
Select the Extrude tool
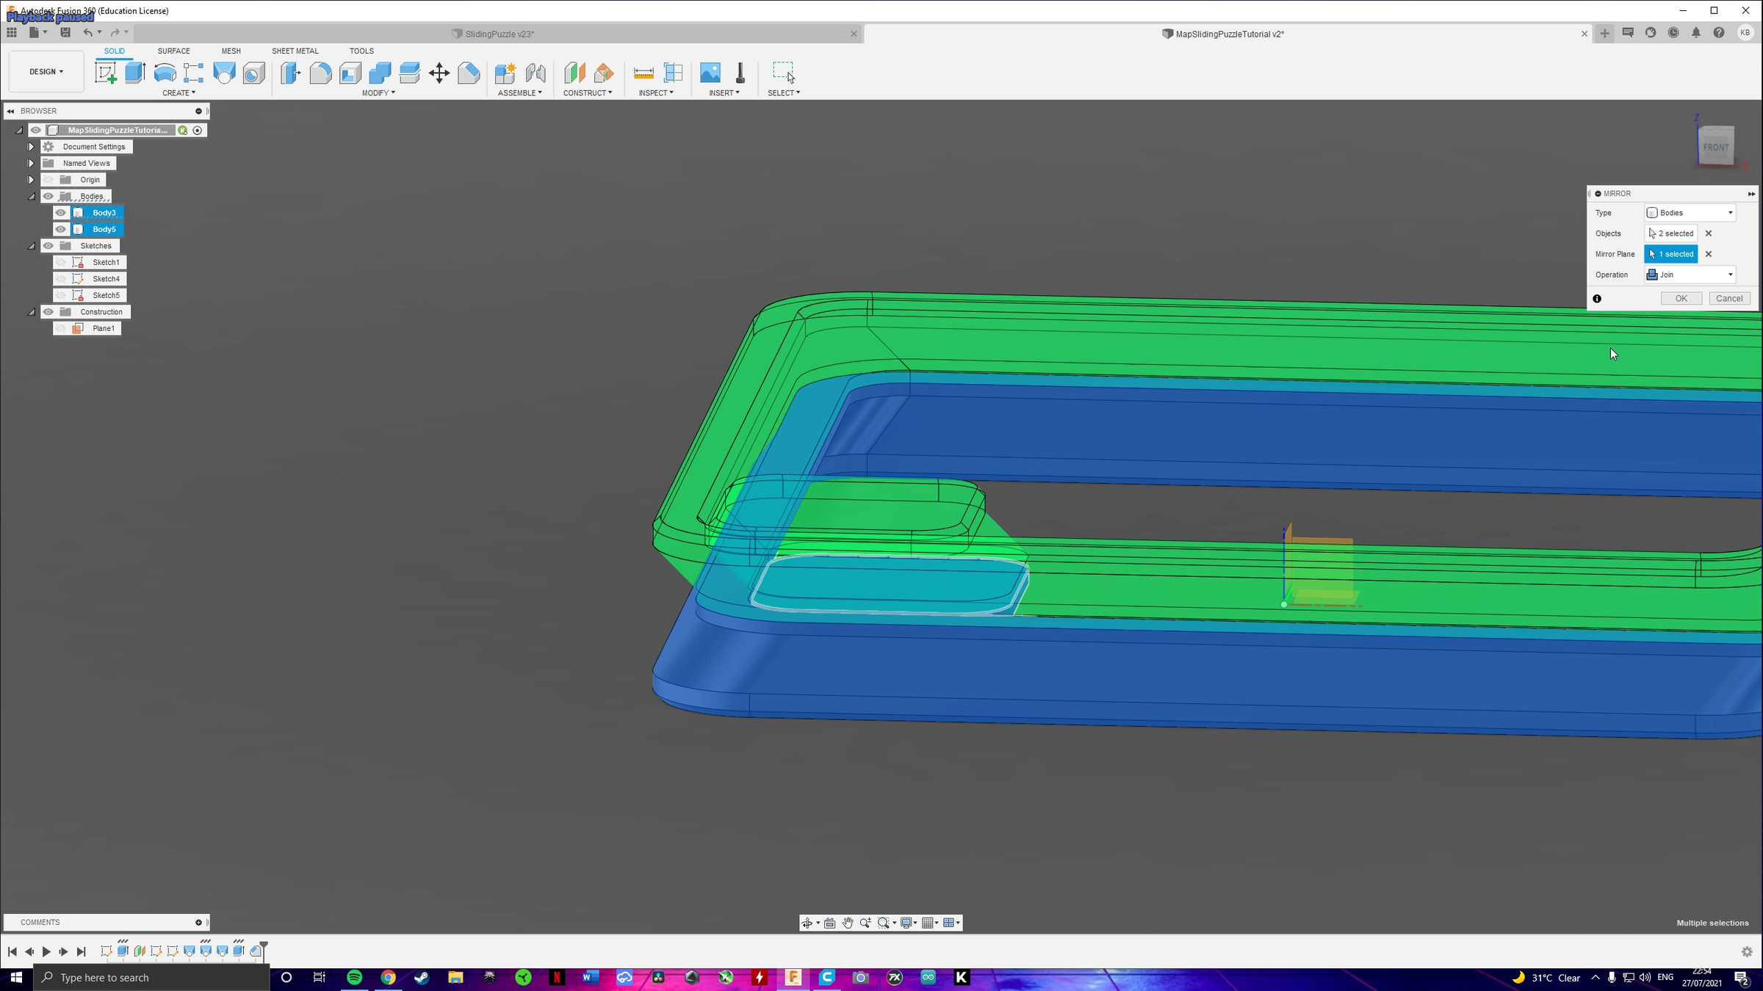[135, 72]
